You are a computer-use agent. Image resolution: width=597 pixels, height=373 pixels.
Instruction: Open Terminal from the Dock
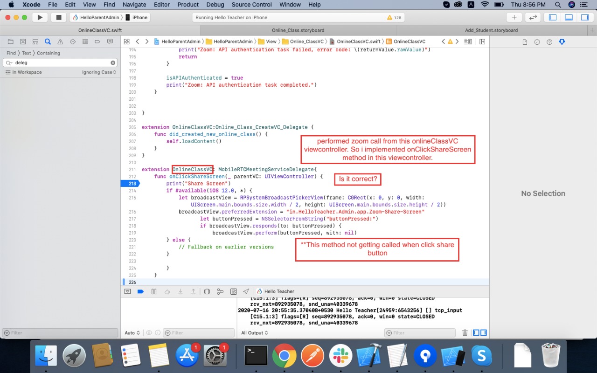tap(256, 356)
